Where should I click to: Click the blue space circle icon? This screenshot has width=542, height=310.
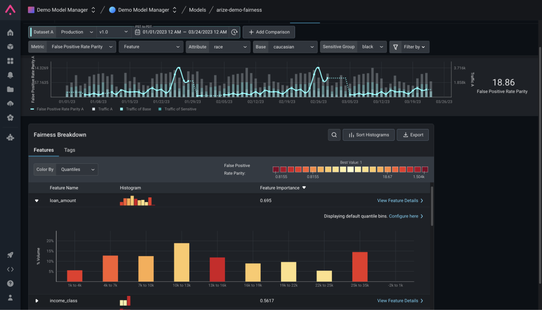112,10
